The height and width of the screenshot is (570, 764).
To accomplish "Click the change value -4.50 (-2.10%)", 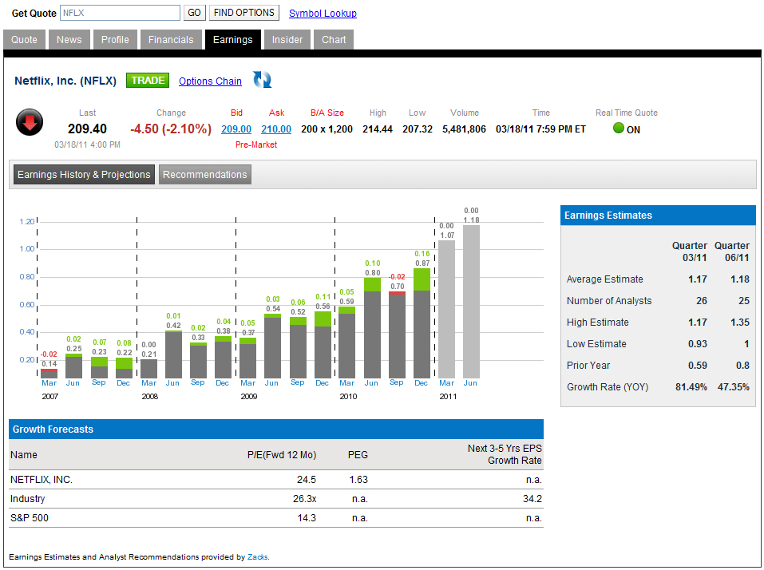I will click(x=171, y=129).
